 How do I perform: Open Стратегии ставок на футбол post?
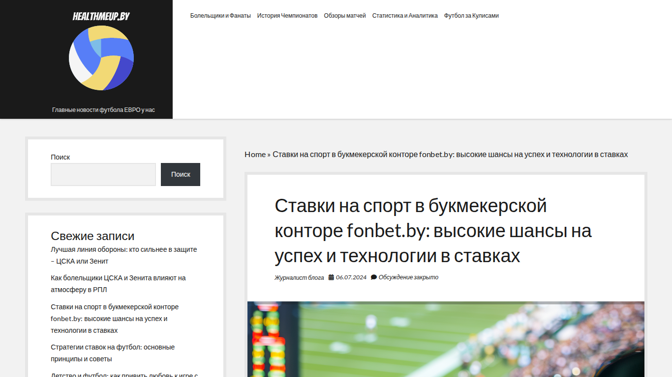[x=113, y=353]
